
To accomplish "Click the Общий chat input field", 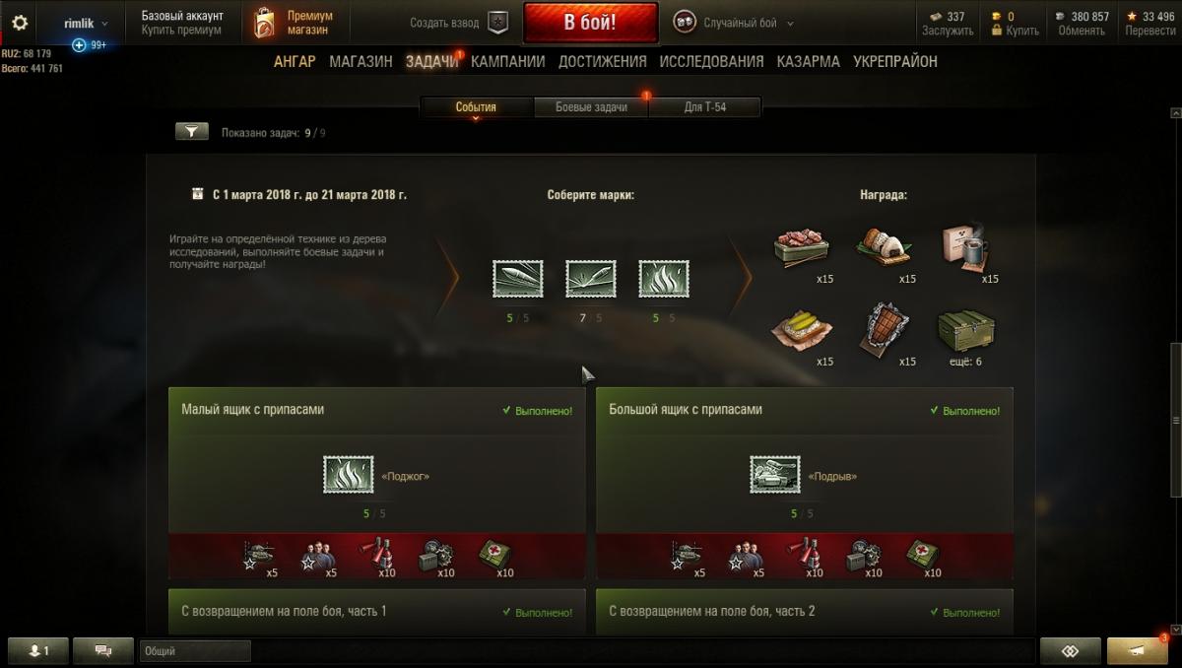I will coord(196,651).
